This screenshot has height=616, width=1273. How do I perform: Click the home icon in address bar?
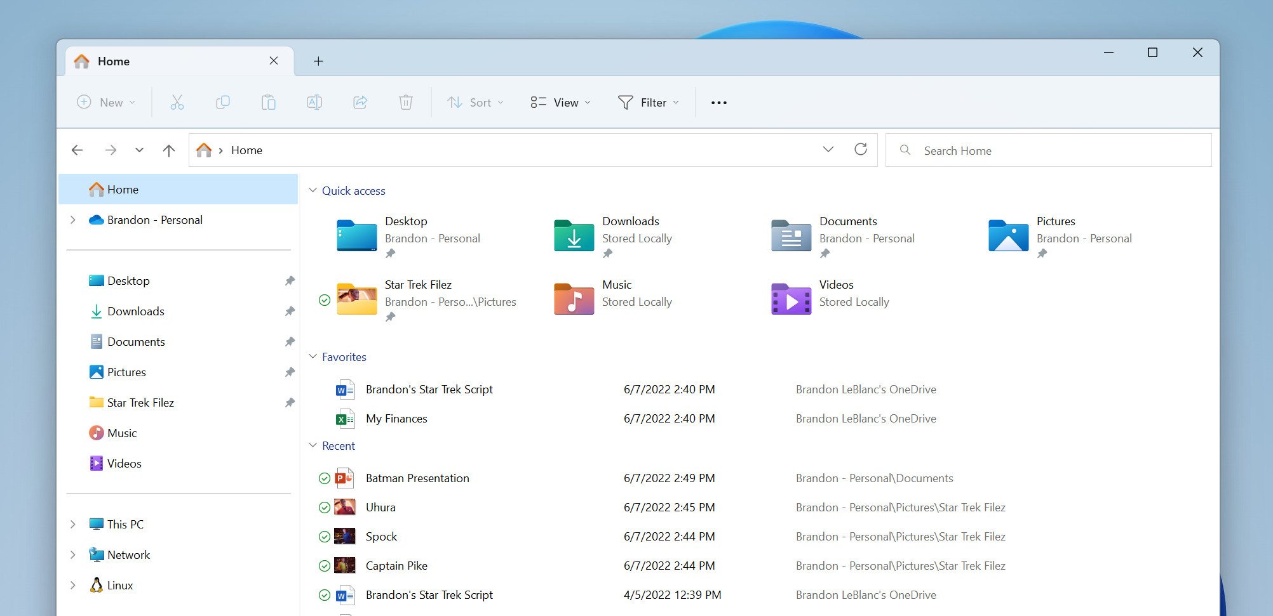[204, 150]
